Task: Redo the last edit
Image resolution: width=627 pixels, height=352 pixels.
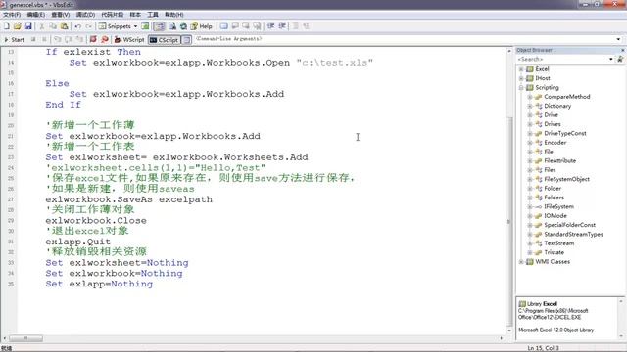Action: pos(89,26)
